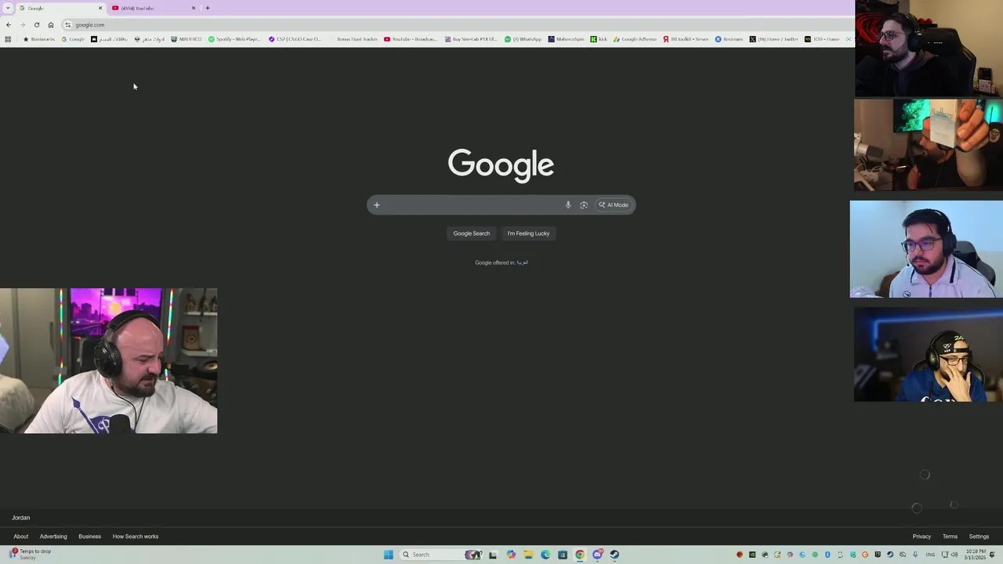This screenshot has width=1003, height=564.
Task: Open the volume speaker tray icon
Action: point(954,555)
